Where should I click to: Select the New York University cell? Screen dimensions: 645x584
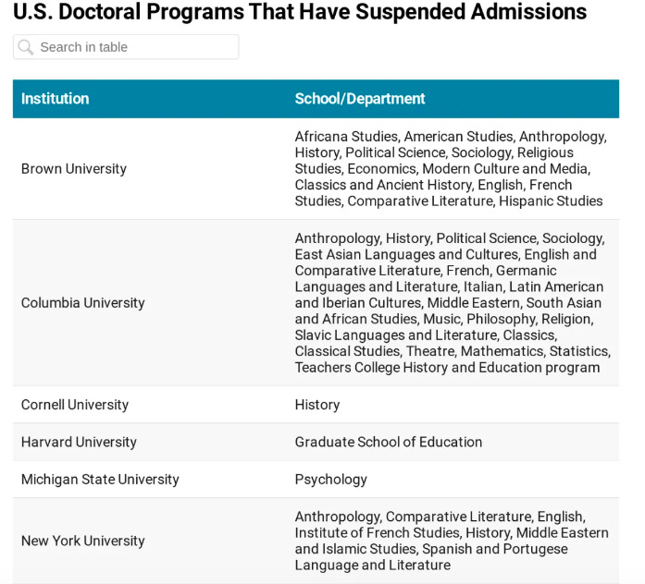click(x=83, y=541)
